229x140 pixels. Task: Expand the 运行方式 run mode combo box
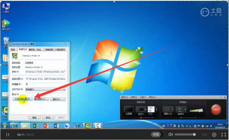click(45, 89)
